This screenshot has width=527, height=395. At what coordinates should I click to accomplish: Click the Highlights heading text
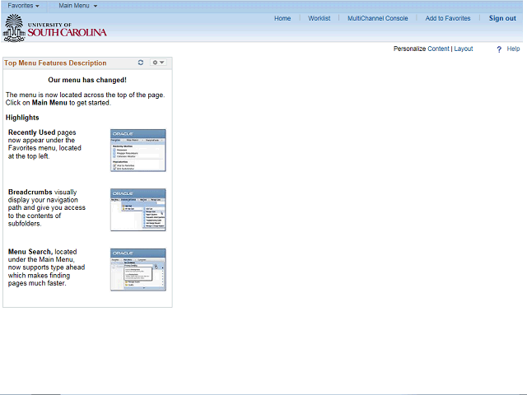pyautogui.click(x=22, y=118)
